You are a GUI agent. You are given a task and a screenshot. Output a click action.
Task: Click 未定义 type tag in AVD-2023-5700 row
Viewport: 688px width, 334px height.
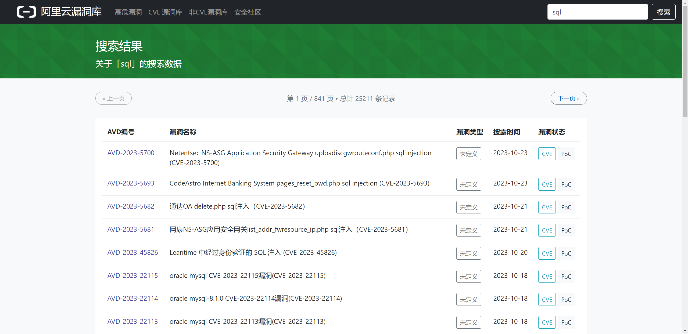point(469,154)
